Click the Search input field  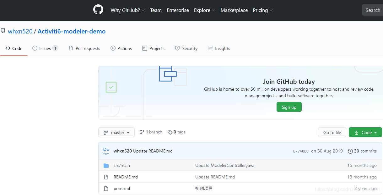coord(374,10)
